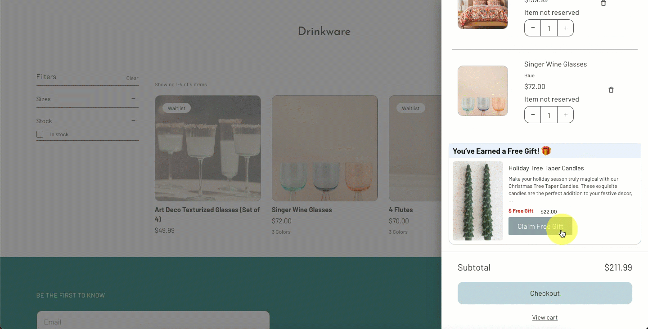The height and width of the screenshot is (329, 648).
Task: Open the 4 Flutes product title
Action: tap(400, 210)
